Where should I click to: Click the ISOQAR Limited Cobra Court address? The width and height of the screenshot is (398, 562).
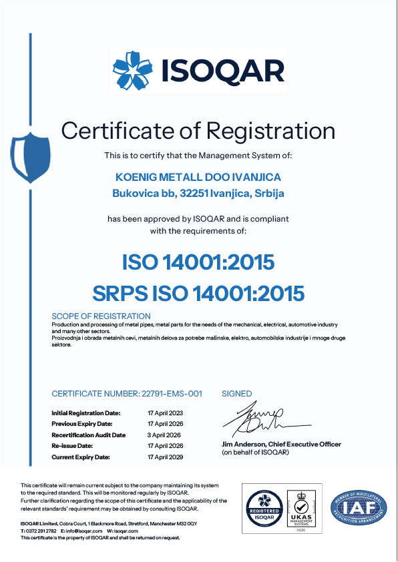point(109,524)
